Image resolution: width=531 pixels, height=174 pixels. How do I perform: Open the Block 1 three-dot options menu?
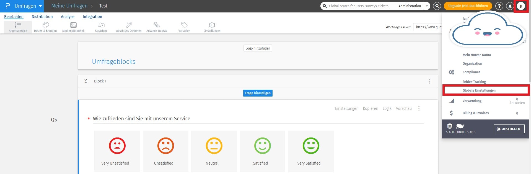point(429,81)
